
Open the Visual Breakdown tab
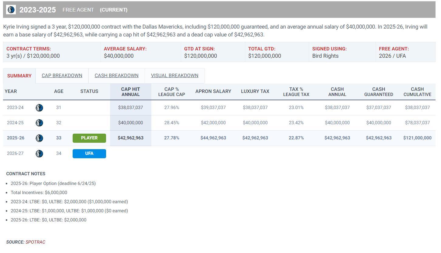click(x=174, y=76)
